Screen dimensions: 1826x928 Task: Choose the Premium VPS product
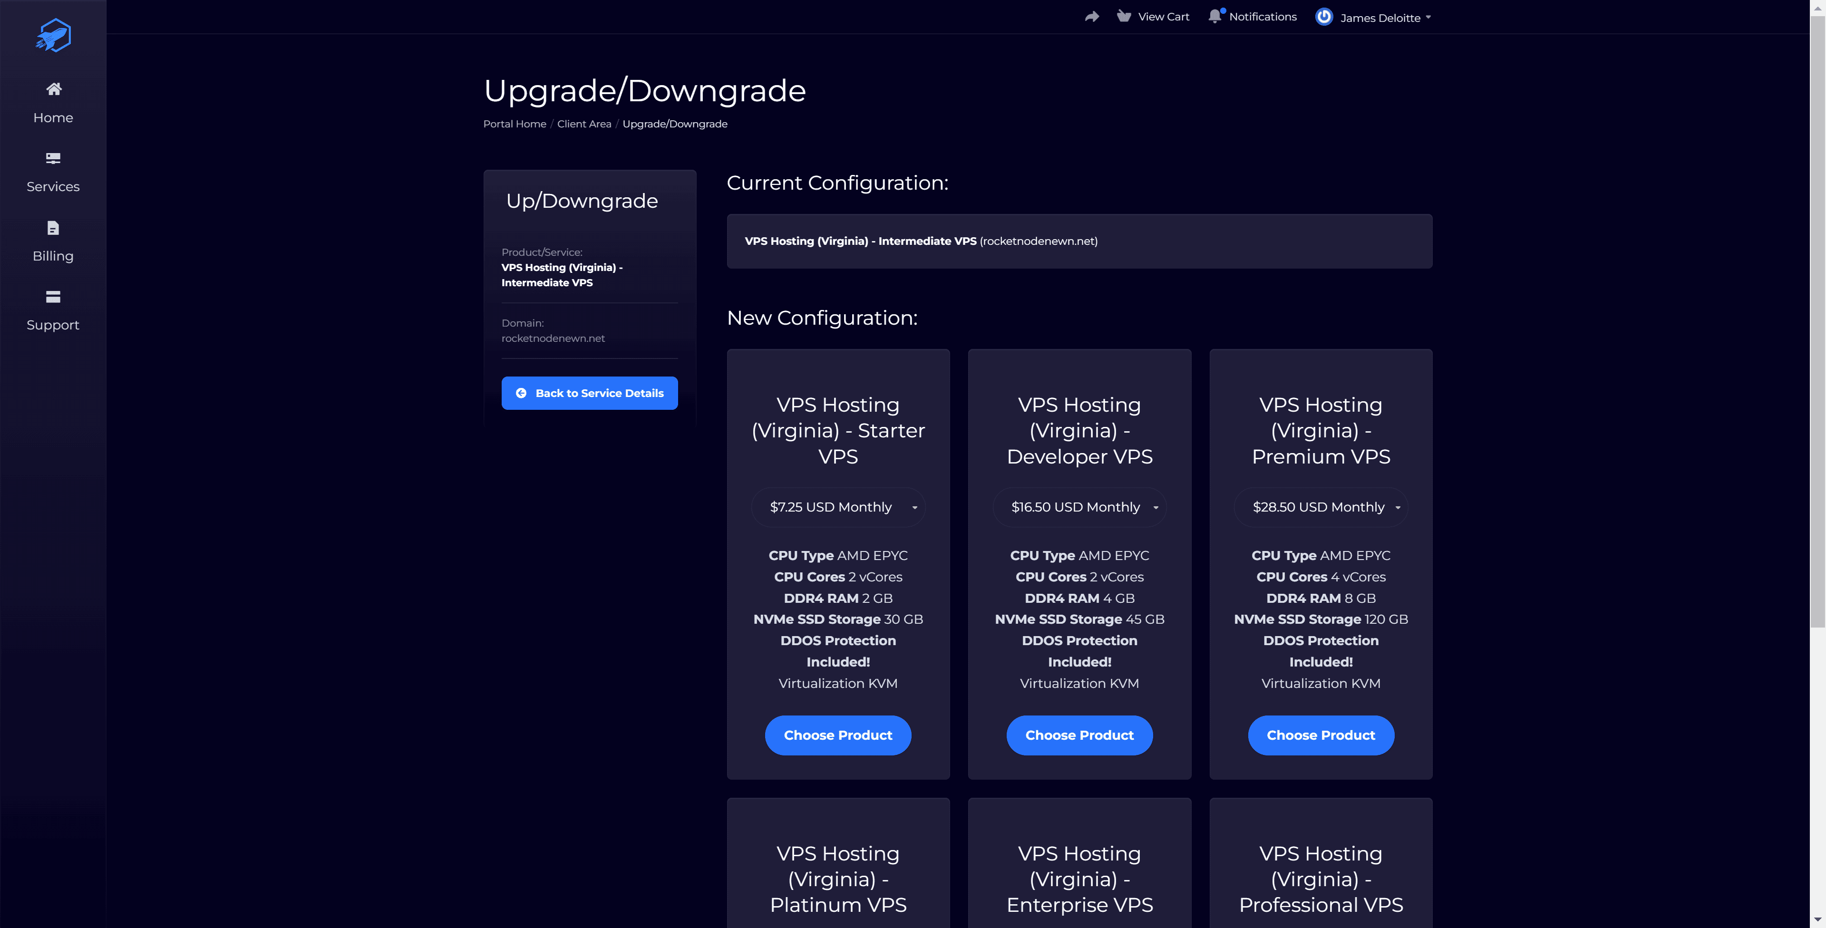[x=1321, y=735]
